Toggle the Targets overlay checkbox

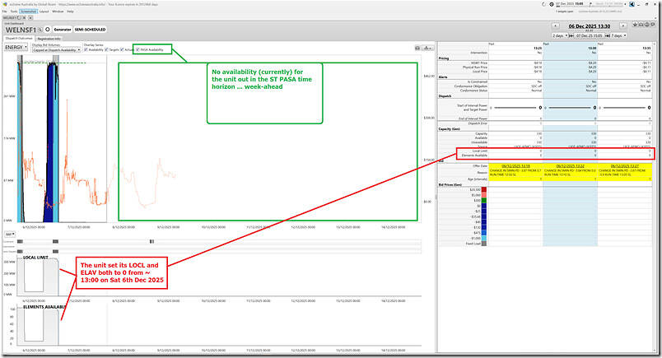tap(106, 50)
